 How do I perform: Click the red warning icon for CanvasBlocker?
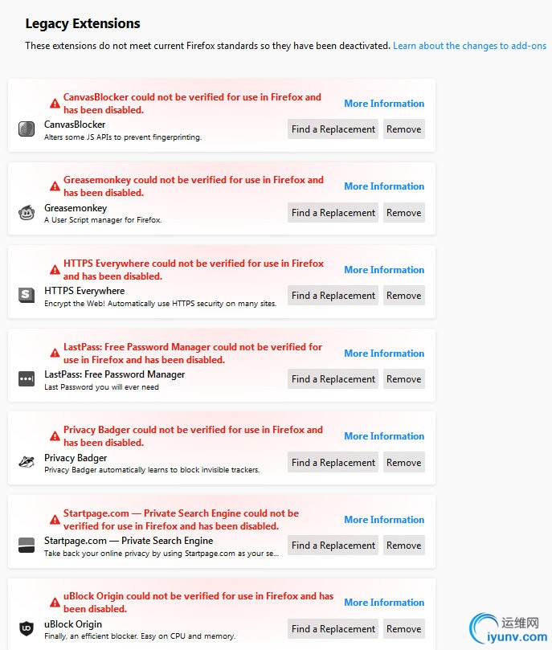click(x=55, y=103)
